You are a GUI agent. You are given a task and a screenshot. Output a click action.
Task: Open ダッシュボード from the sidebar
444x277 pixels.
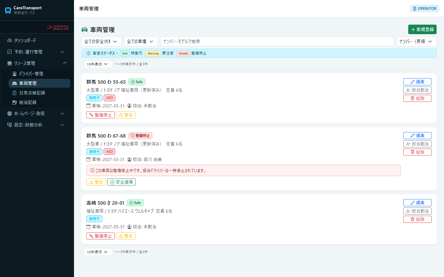click(x=37, y=40)
